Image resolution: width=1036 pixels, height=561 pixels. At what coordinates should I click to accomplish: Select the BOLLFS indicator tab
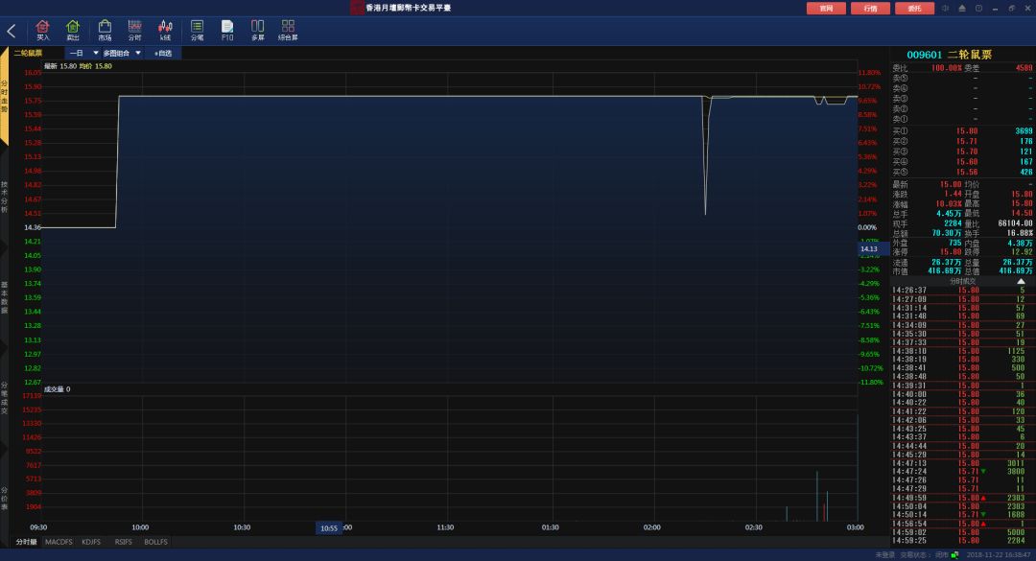tap(156, 542)
